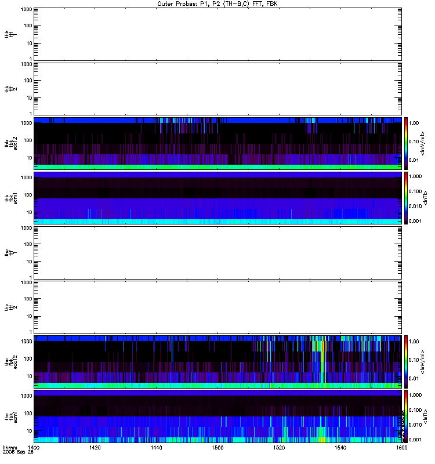
Task: Click the 0.01 value on thc edc12 colorbar
Action: (414, 379)
